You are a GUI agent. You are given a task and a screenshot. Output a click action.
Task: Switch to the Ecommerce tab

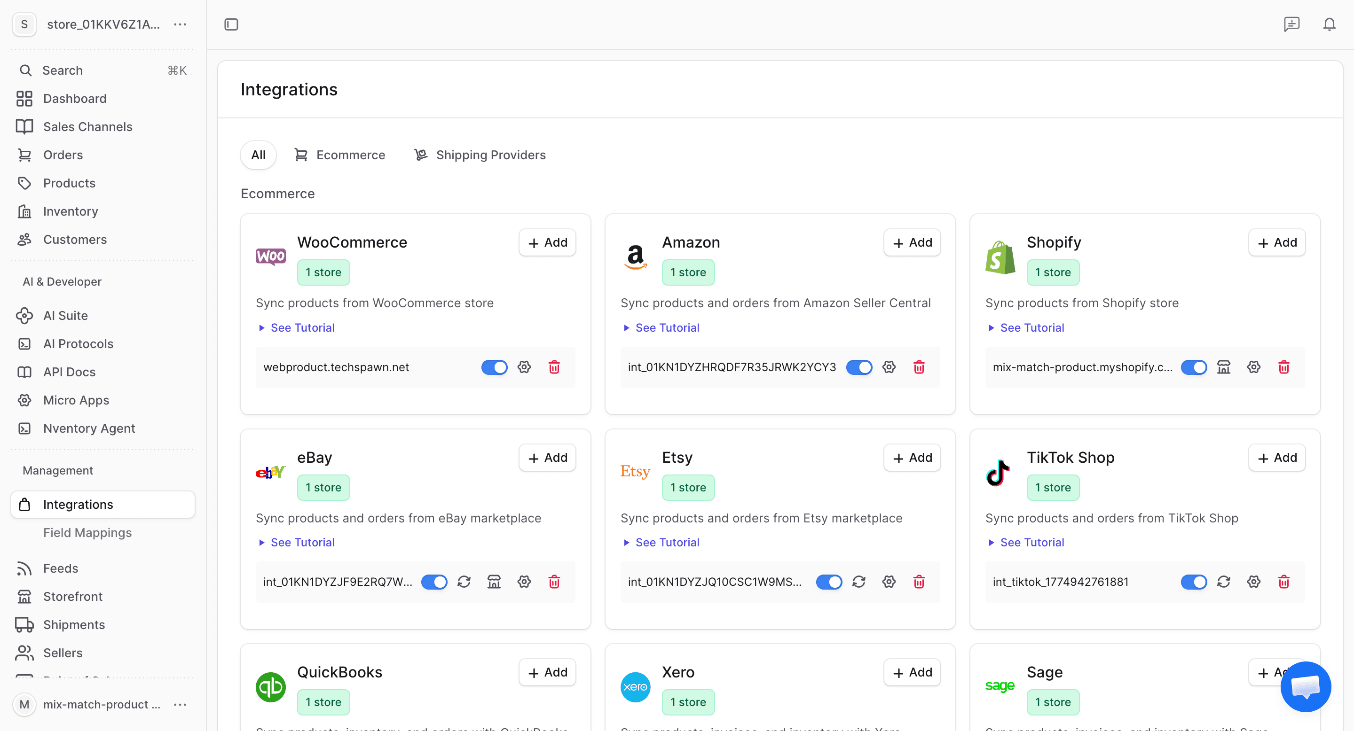tap(339, 155)
